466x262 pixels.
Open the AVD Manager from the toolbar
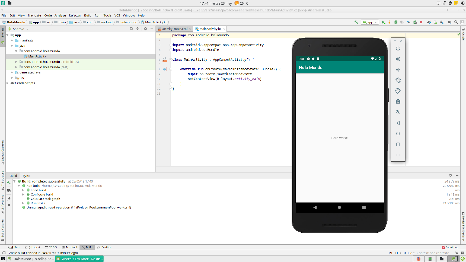(x=435, y=22)
